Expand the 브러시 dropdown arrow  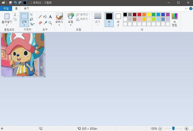click(x=59, y=25)
